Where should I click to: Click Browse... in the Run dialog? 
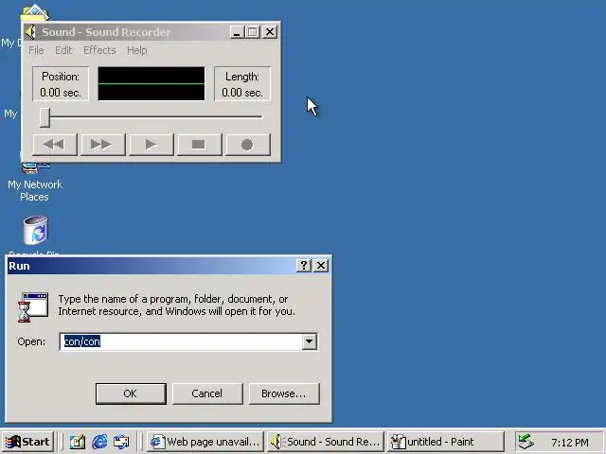[x=284, y=393]
